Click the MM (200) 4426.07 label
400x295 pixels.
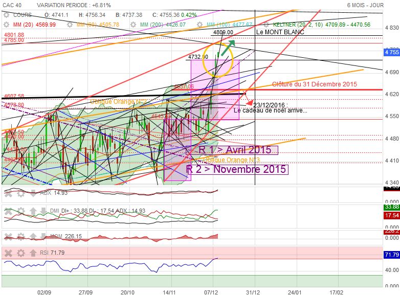(x=163, y=25)
